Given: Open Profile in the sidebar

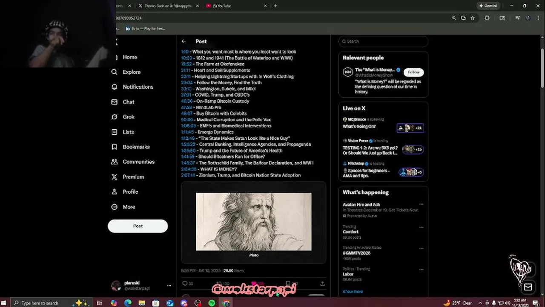Looking at the screenshot, I should pos(125,192).
